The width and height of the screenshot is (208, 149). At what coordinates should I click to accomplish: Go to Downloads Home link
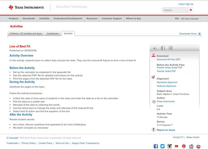pos(188,34)
